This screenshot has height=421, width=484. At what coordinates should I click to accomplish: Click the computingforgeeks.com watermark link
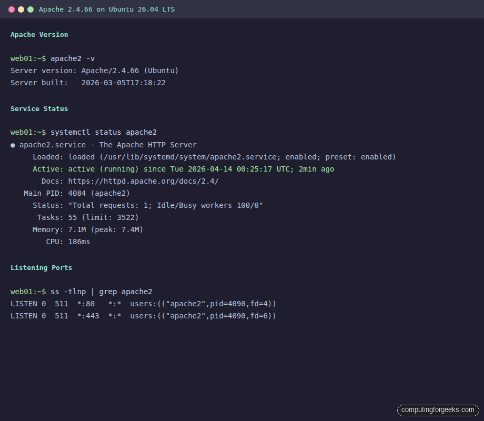438,410
